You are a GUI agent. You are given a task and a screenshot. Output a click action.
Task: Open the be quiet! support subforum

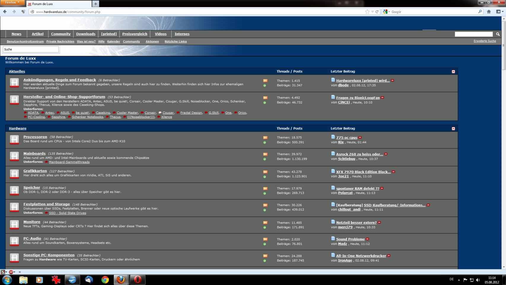coord(82,113)
